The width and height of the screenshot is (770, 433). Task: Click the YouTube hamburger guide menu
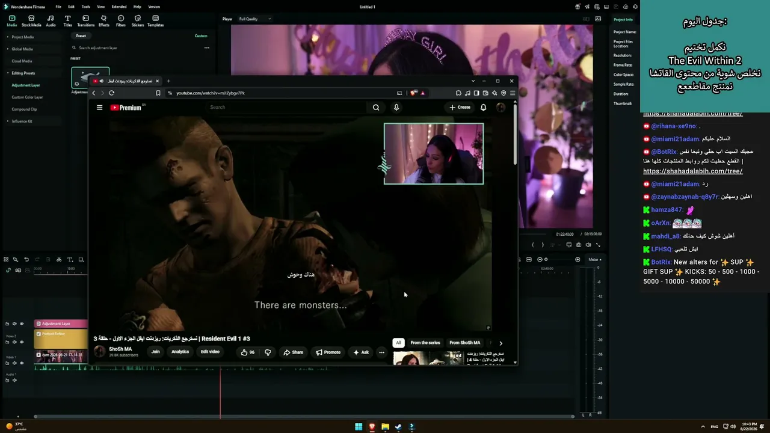99,108
